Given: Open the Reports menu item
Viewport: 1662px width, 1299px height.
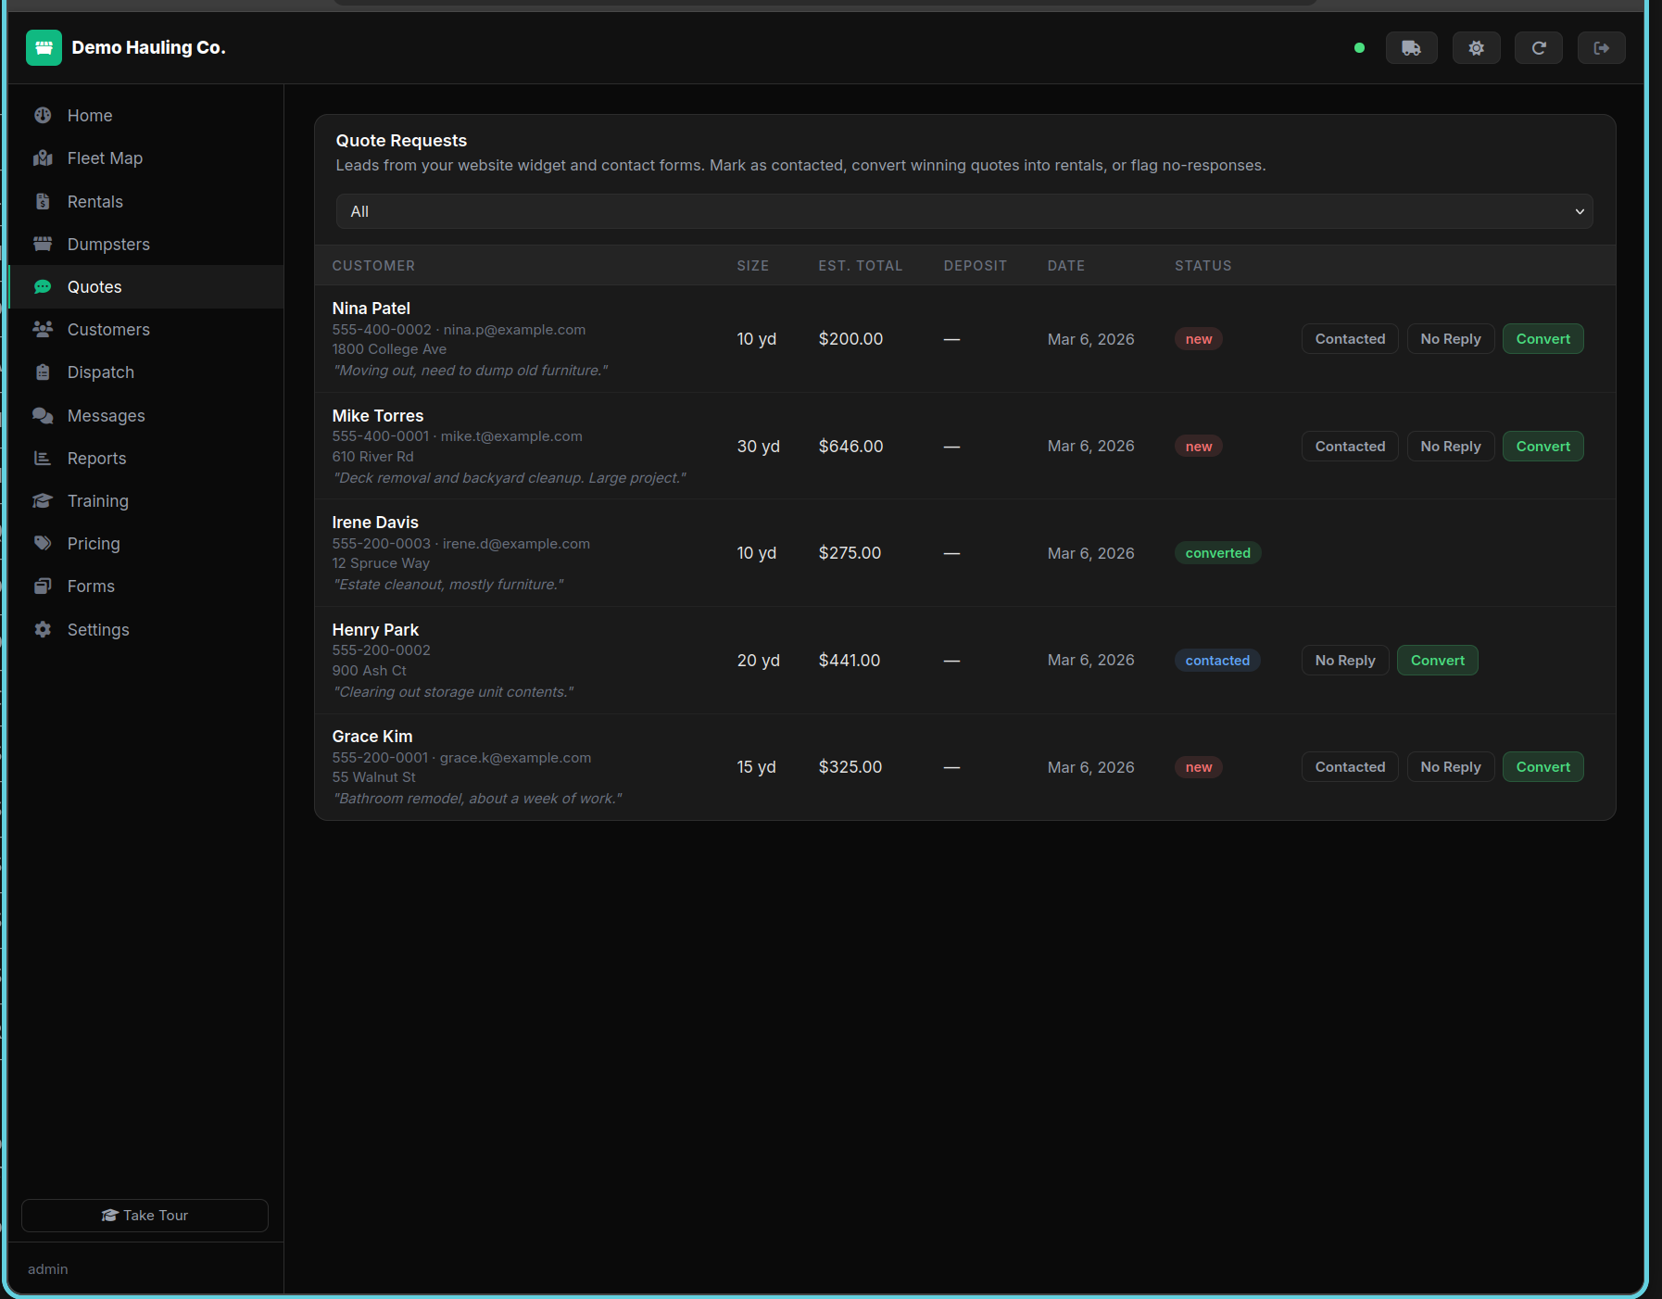Looking at the screenshot, I should pos(96,459).
